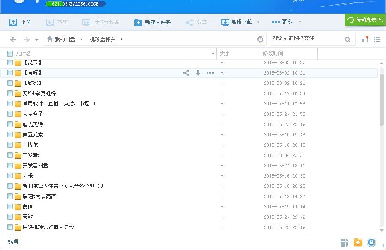The height and width of the screenshot is (250, 386).
Task: Click the folder icon for 大麦盒子
Action: pos(18,114)
